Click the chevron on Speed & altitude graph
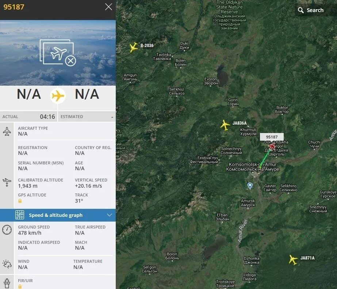Image resolution: width=337 pixels, height=289 pixels. 110,215
